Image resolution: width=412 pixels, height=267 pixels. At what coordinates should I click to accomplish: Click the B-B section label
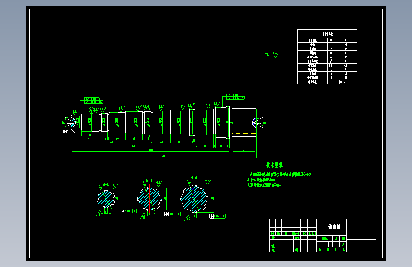tap(149, 181)
